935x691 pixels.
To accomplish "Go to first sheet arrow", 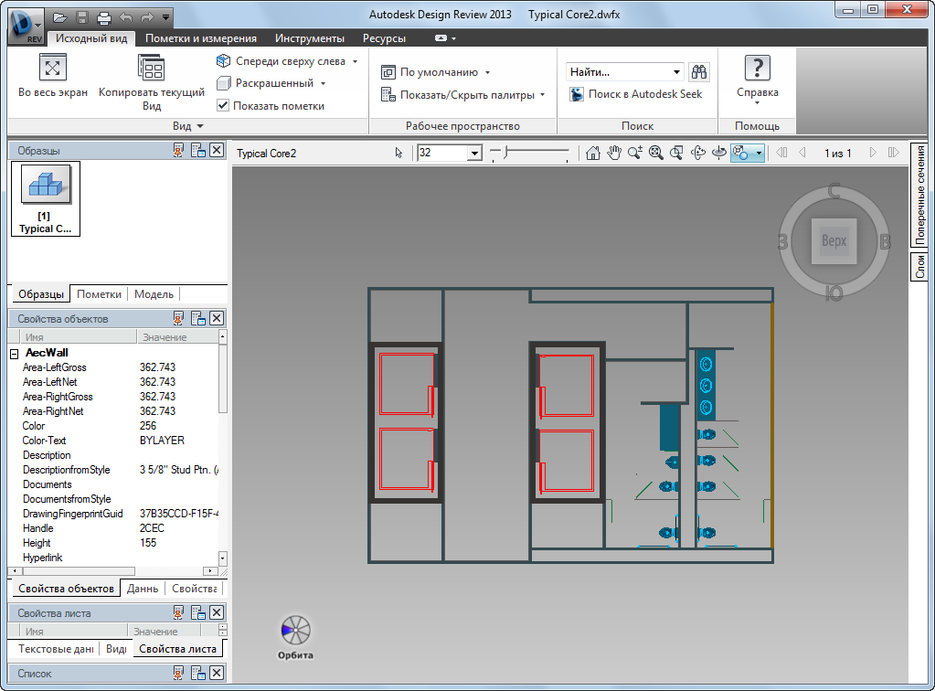I will 781,153.
